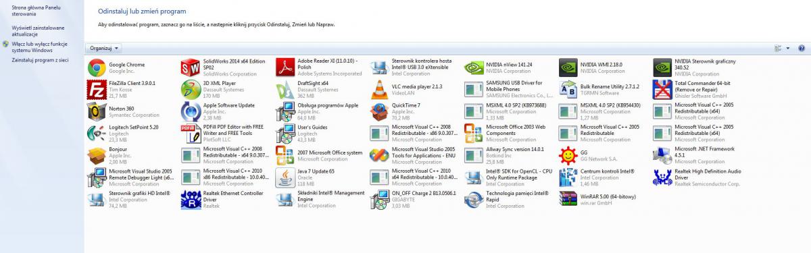The image size is (811, 253).
Task: Select the Microsoft .NET Framework 4.5.1 icon
Action: pyautogui.click(x=662, y=156)
